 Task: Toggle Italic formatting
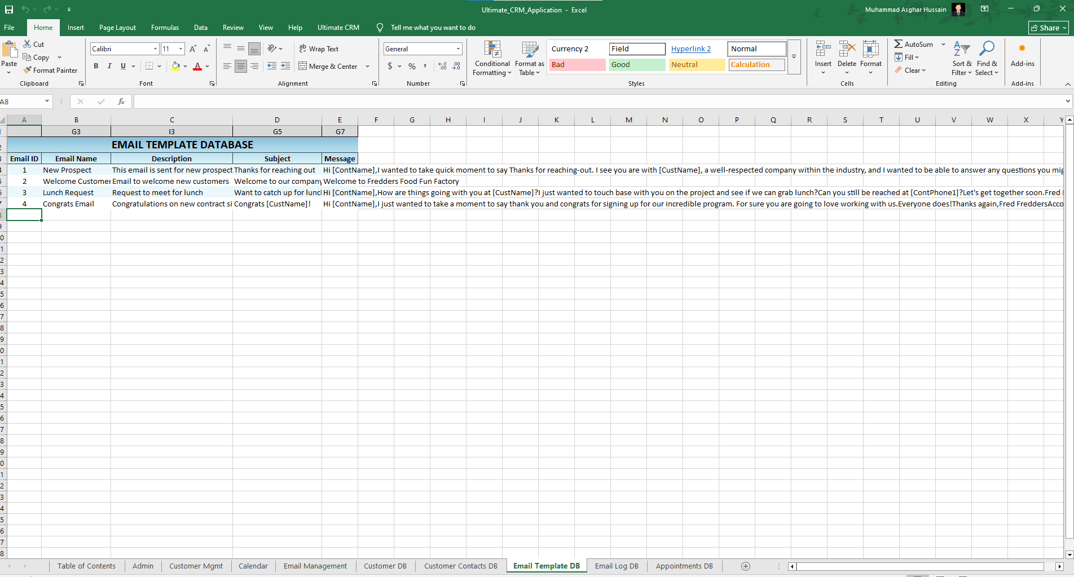point(109,66)
